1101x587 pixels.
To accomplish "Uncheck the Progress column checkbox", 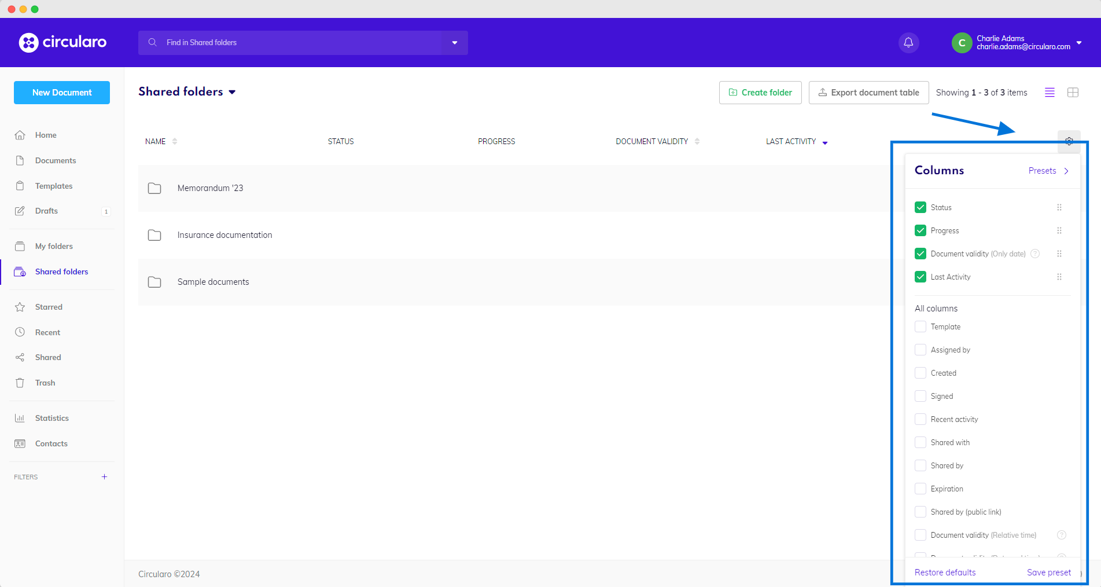I will (x=920, y=230).
